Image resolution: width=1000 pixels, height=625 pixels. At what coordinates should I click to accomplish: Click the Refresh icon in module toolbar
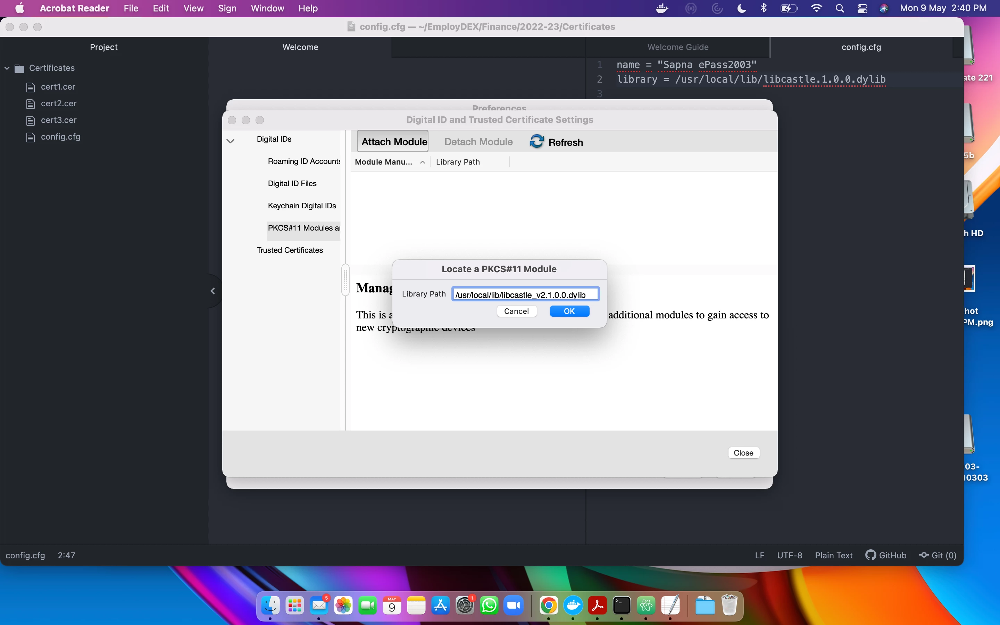point(536,141)
